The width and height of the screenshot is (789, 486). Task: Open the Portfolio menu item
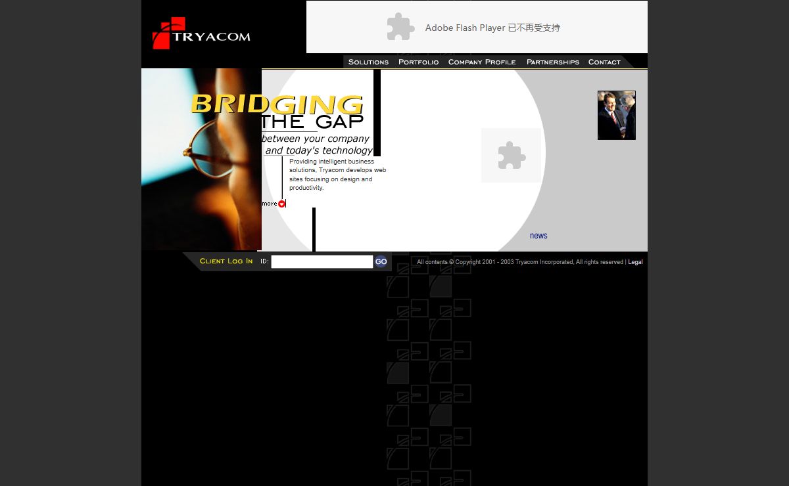pyautogui.click(x=418, y=62)
